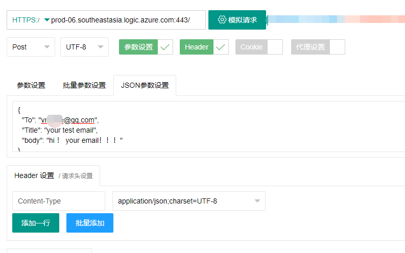
Task: Click the checkmark box beside green 参数设置
Action: coord(165,47)
